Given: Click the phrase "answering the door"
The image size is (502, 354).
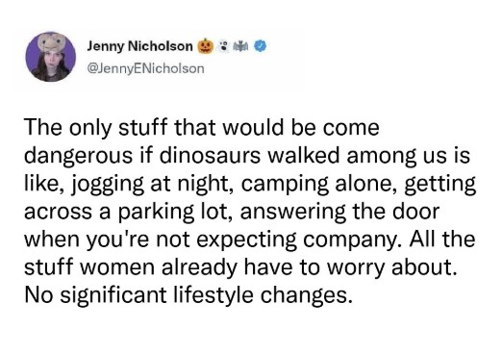Looking at the screenshot, I should (339, 212).
